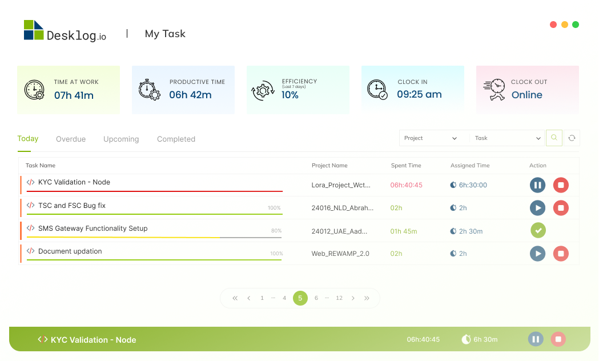Screen dimensions: 599x361
Task: Click green checkmark for SMS Gateway task
Action: coord(537,231)
